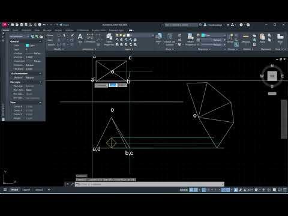Select the Manage ribbon tab
The image size is (288, 216).
tap(47, 31)
